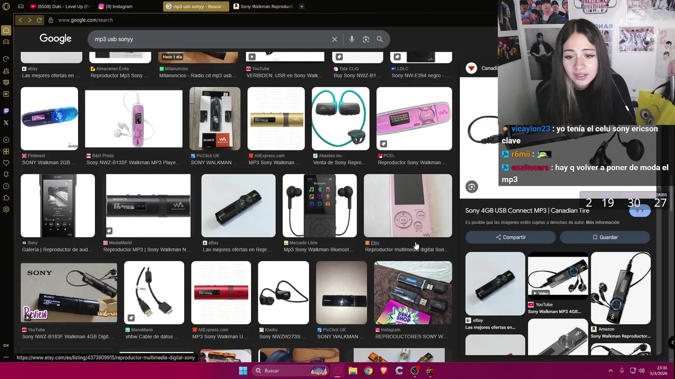The image size is (675, 379).
Task: Open PCEL pink Reproductor Sony Walkman image
Action: point(414,118)
